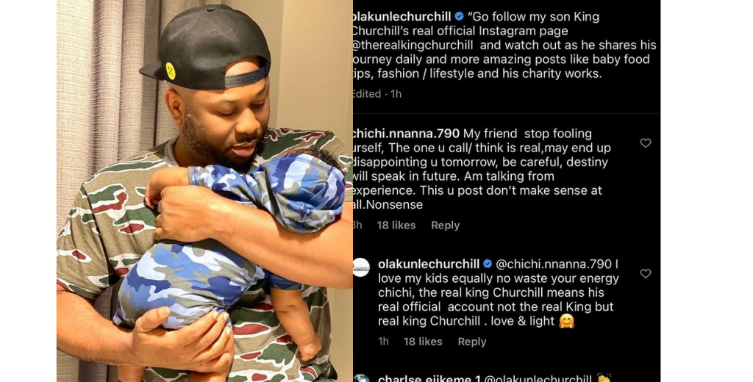Like chichi.nnanna.790's comment with heart icon

coord(646,143)
